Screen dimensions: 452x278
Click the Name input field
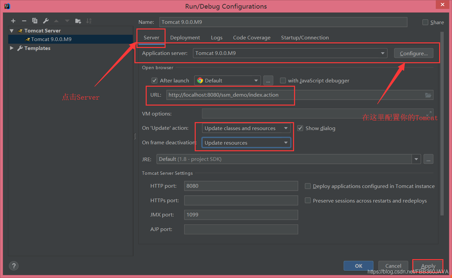click(283, 22)
